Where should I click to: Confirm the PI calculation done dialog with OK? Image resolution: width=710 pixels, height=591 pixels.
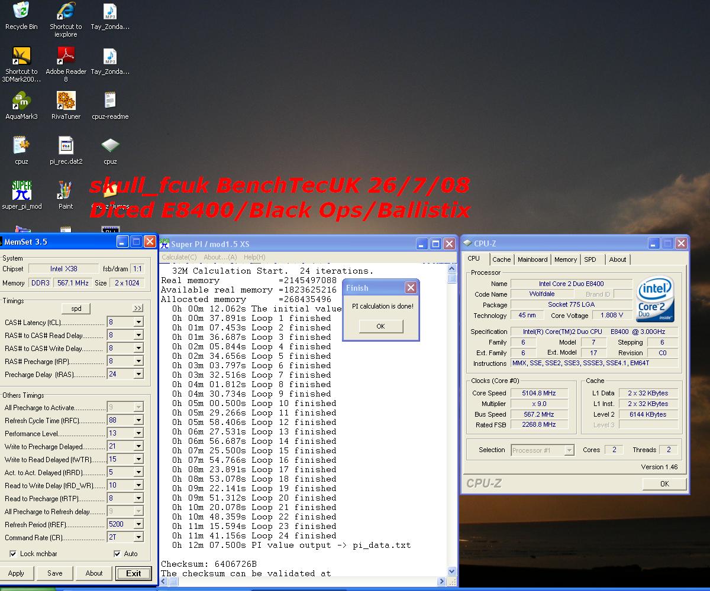(x=380, y=326)
